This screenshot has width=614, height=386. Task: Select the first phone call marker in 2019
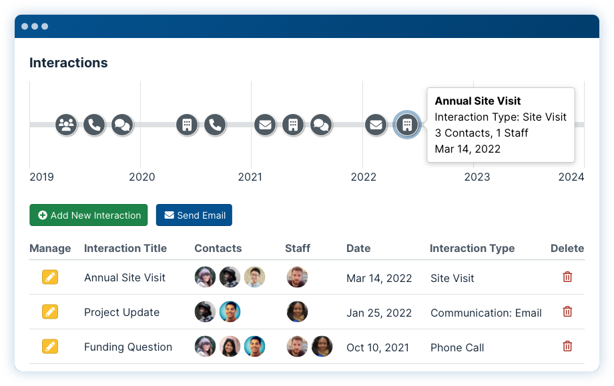(x=94, y=125)
